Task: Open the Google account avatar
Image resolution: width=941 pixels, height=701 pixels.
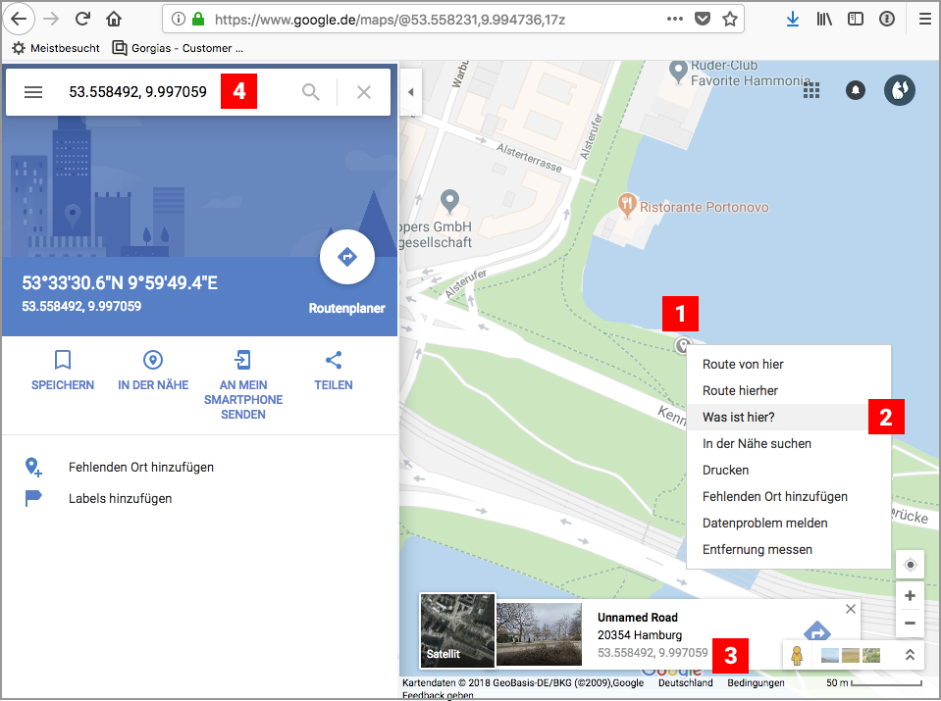Action: (x=899, y=90)
